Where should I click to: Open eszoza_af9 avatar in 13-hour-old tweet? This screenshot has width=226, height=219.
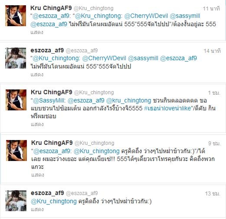tap(16, 201)
